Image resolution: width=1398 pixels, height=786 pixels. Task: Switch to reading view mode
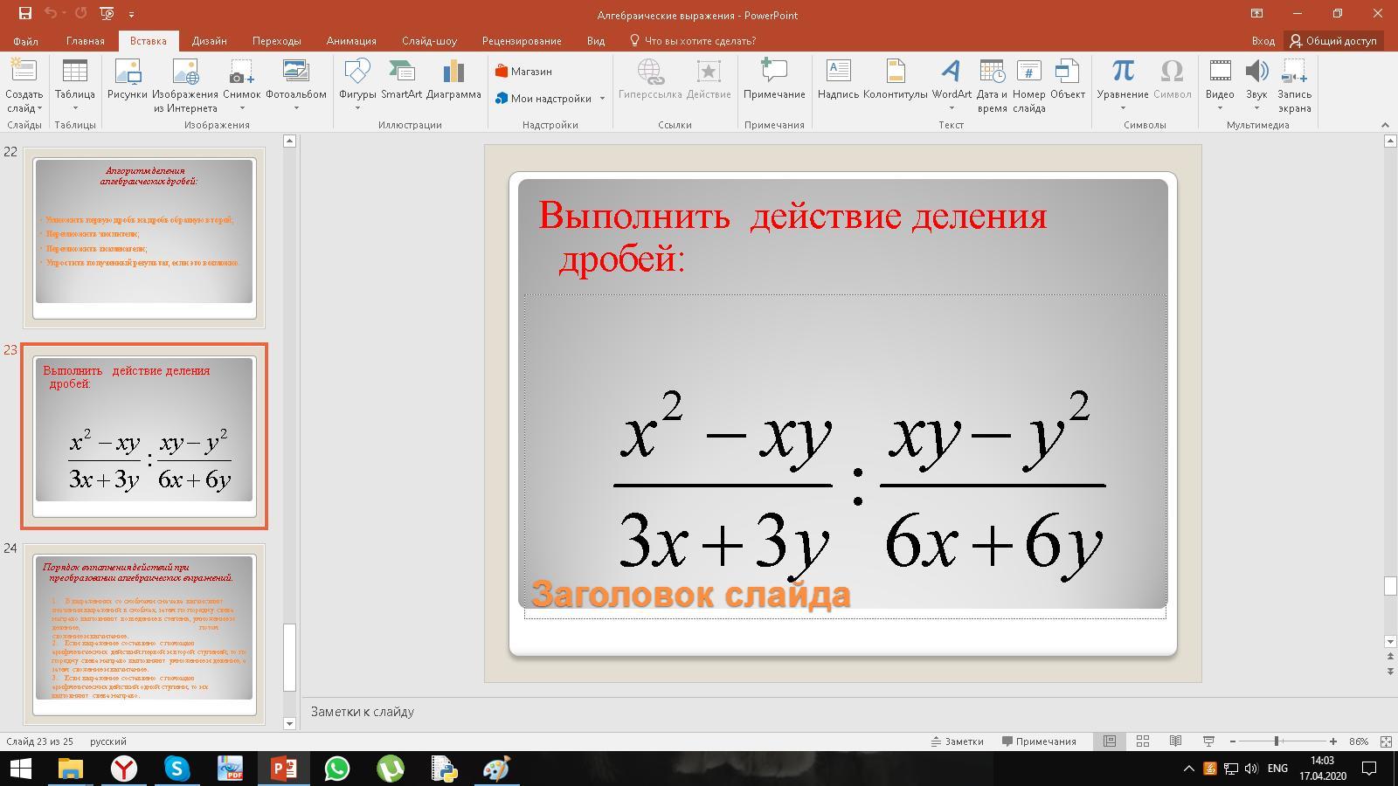click(1175, 741)
